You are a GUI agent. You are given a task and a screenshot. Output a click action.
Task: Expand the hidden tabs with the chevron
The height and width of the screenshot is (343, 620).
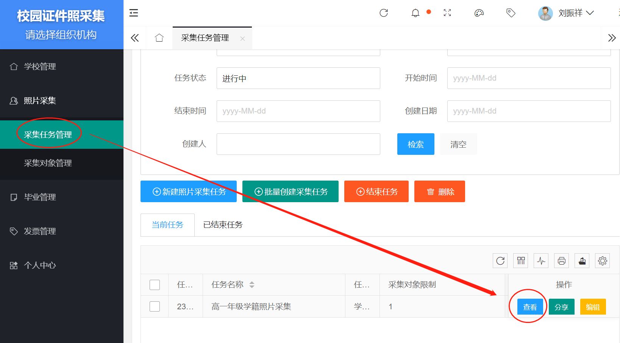click(x=612, y=38)
